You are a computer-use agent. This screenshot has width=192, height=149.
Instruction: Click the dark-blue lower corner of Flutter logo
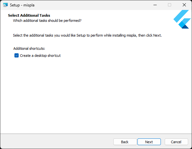185,27
